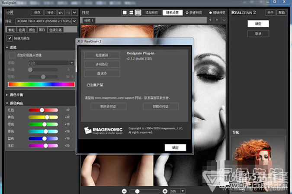Switch to the 色调分离 tab

[x=55, y=30]
